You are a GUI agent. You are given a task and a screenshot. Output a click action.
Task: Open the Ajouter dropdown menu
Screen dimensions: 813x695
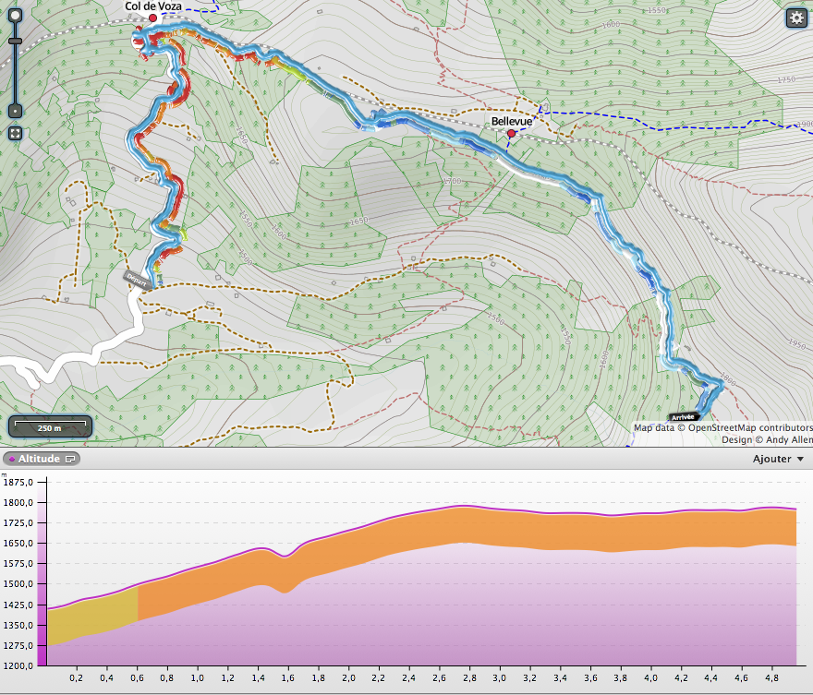point(778,459)
